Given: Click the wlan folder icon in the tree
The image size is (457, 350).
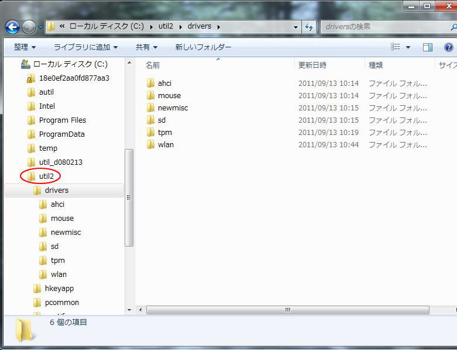Looking at the screenshot, I should [43, 274].
